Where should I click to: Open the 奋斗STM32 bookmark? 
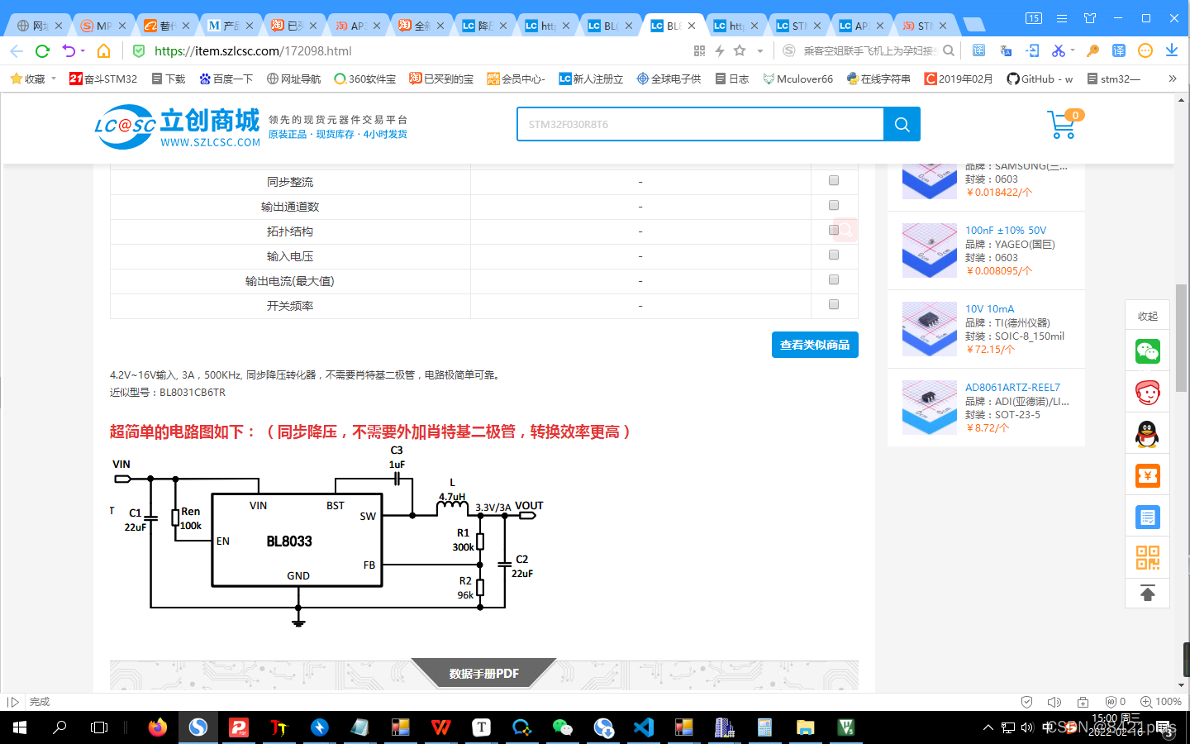103,79
